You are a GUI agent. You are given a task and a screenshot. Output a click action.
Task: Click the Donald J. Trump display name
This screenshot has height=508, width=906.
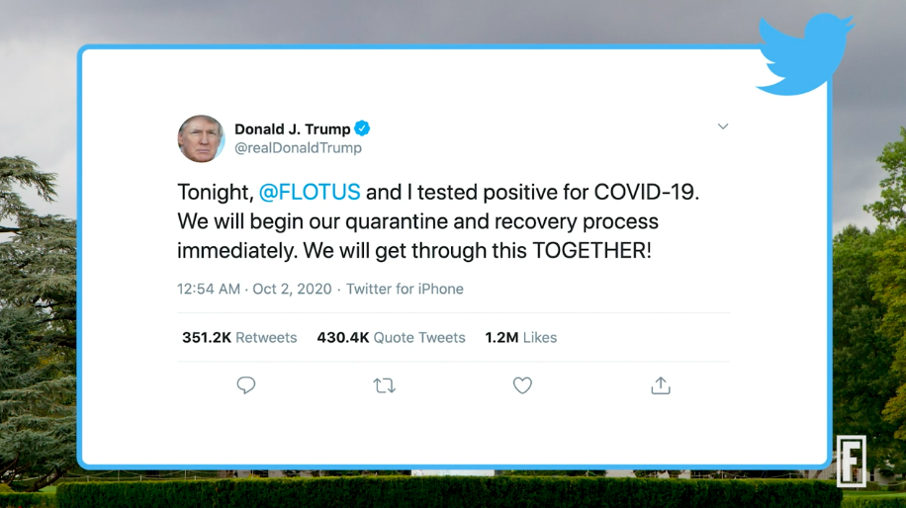coord(292,128)
